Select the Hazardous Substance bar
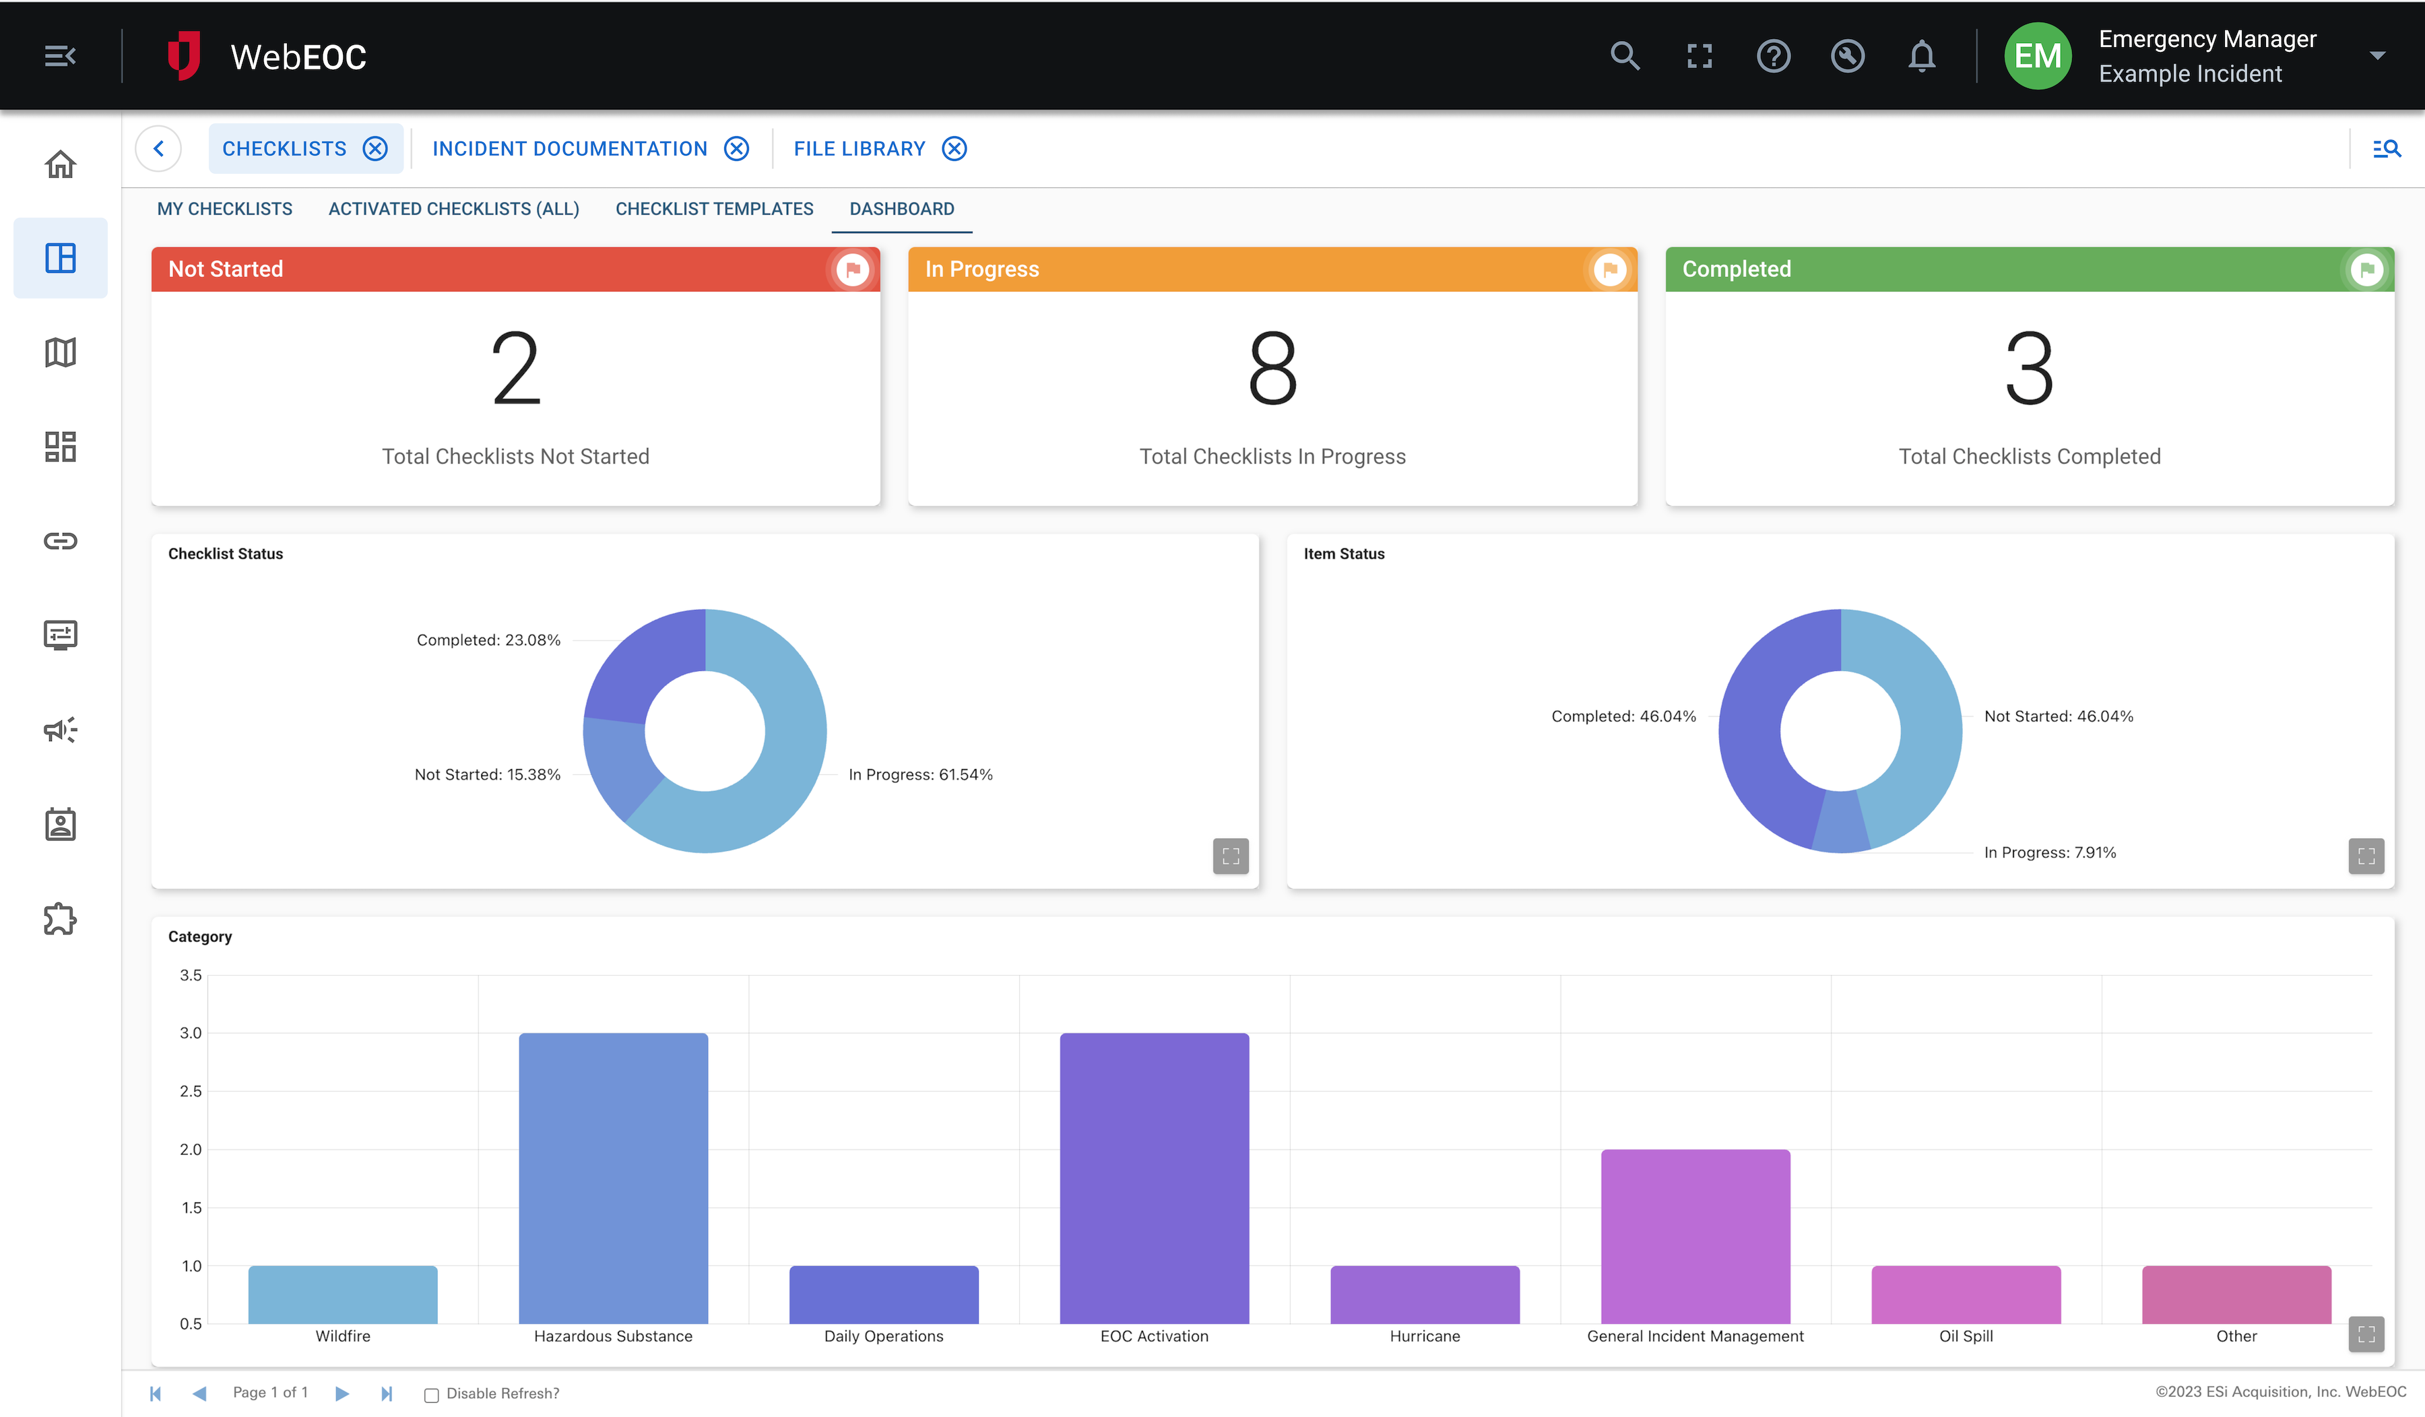Viewport: 2425px width, 1417px height. pos(613,1178)
